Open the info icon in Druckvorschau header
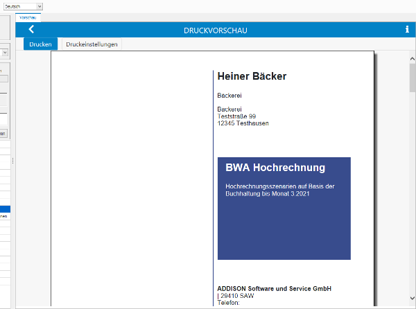416x309 pixels. point(407,29)
